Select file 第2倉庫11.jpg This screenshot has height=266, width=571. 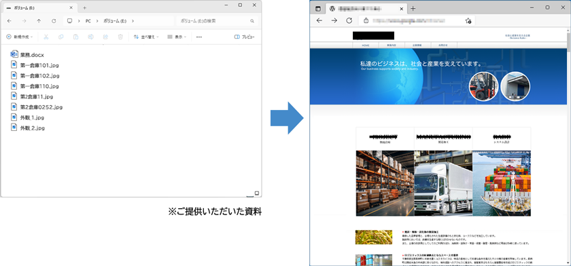(x=32, y=96)
